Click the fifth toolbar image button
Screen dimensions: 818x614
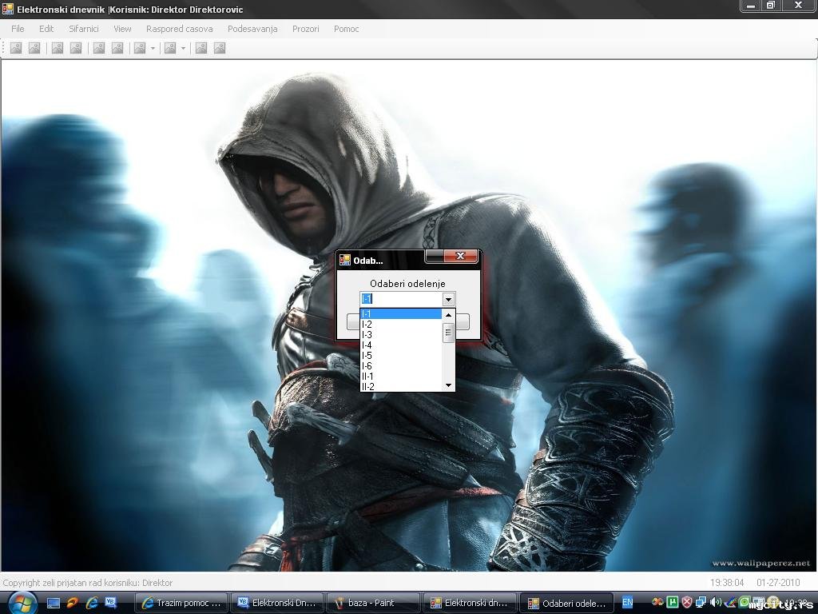99,48
